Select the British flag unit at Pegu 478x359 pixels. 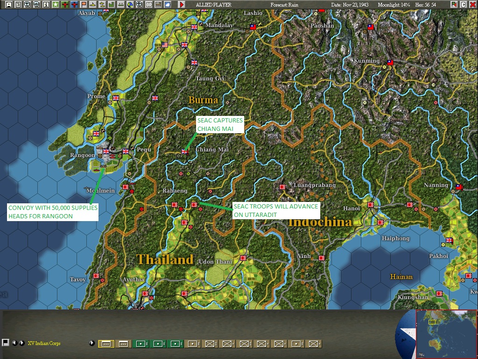click(126, 151)
